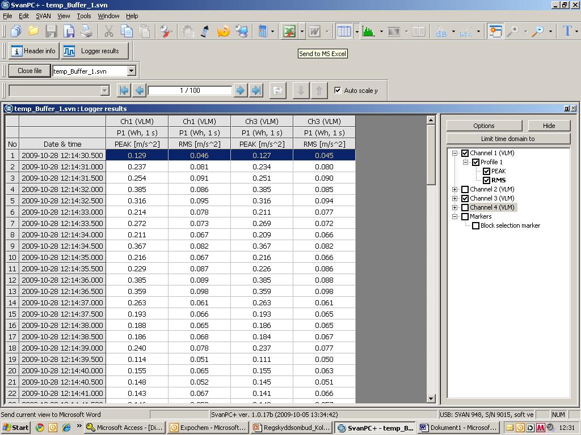Click the marker pen icon
This screenshot has width=581, height=435.
(x=205, y=31)
